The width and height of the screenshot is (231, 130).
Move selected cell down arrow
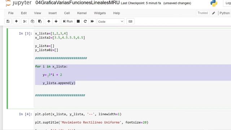56,21
